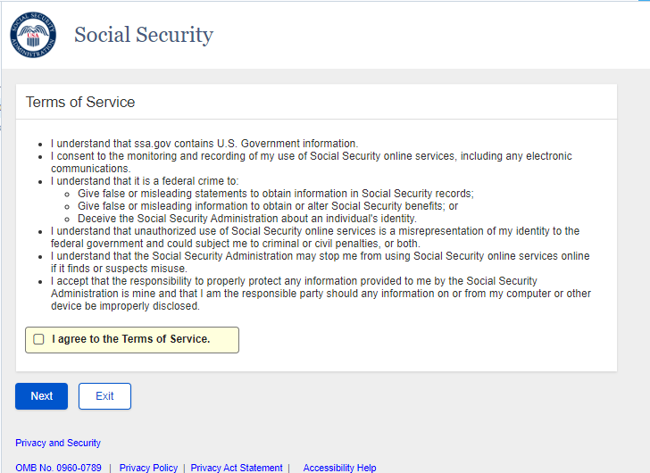Viewport: 650px width, 473px height.
Task: Click the "Deceive the Social Security Administration" sub-item
Action: pos(246,219)
